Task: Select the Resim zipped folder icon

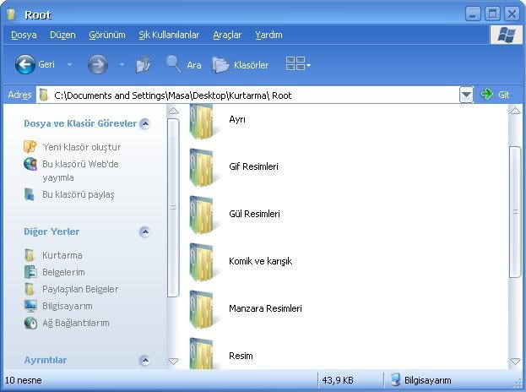Action: tap(201, 353)
